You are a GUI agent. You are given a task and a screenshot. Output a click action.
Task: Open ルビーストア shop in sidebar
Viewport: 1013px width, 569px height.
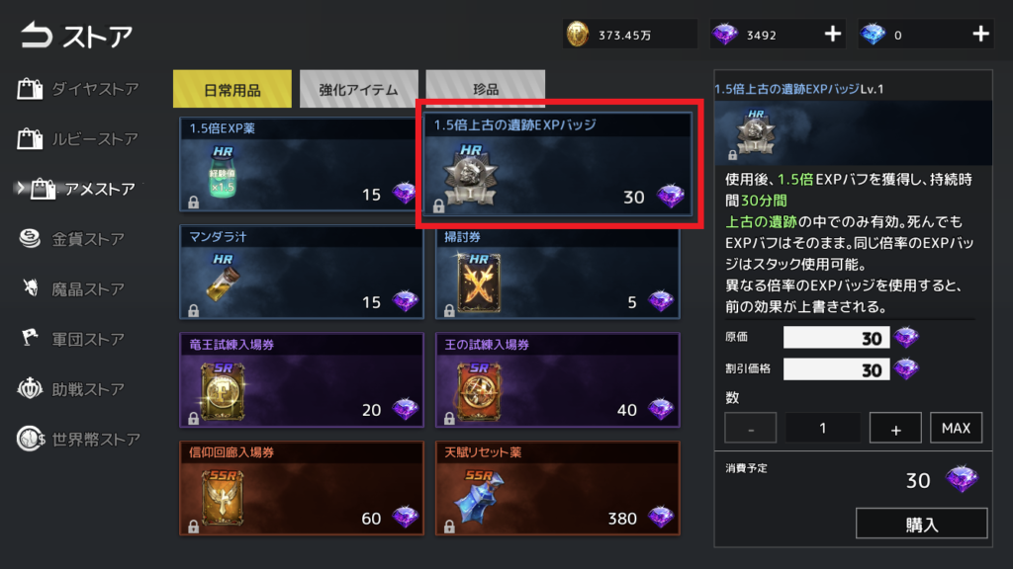78,138
